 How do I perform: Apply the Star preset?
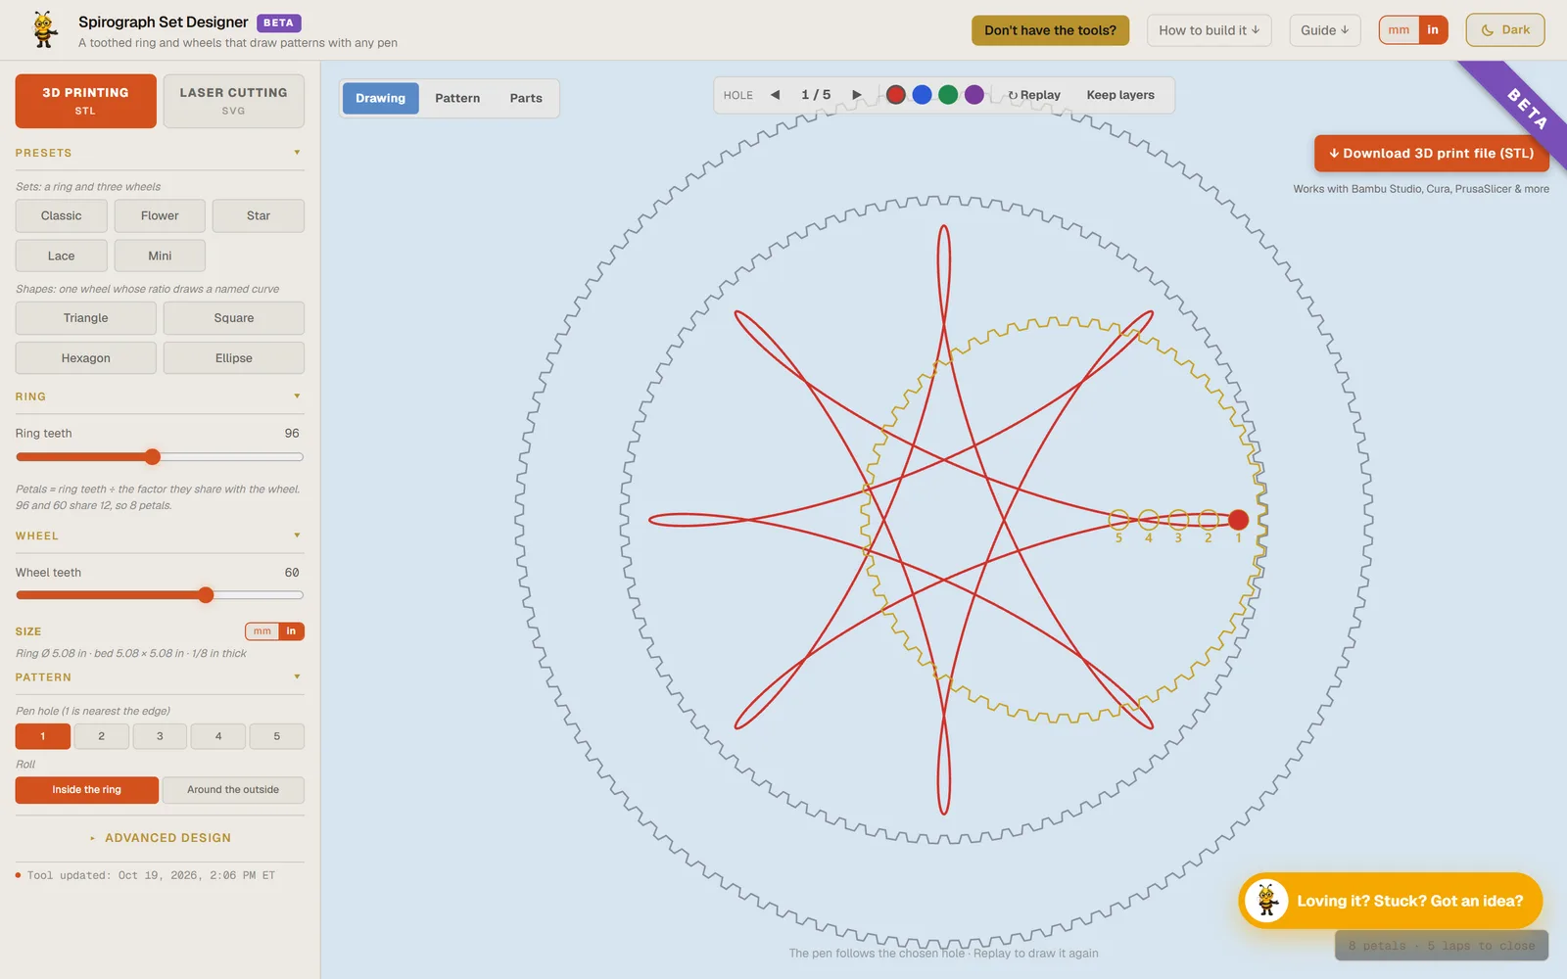click(x=259, y=215)
